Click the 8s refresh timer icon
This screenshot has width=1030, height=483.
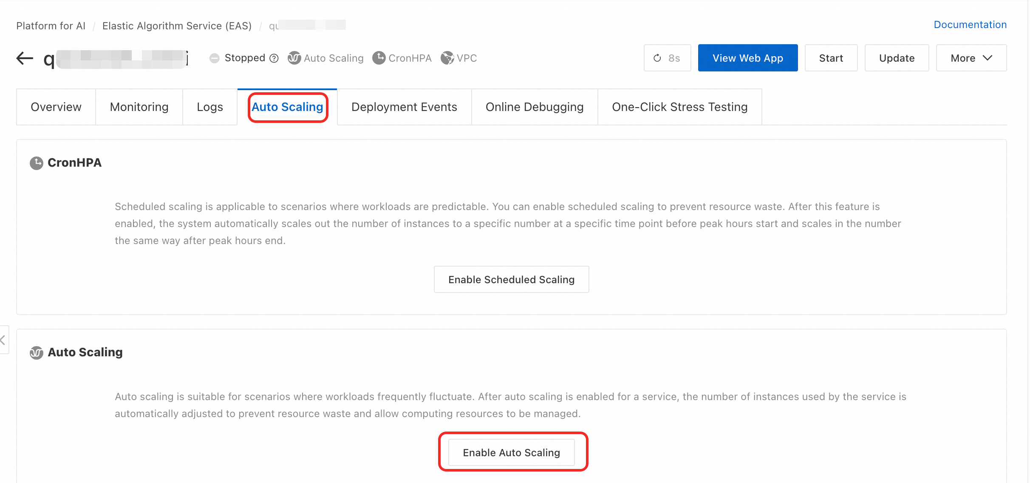tap(657, 58)
